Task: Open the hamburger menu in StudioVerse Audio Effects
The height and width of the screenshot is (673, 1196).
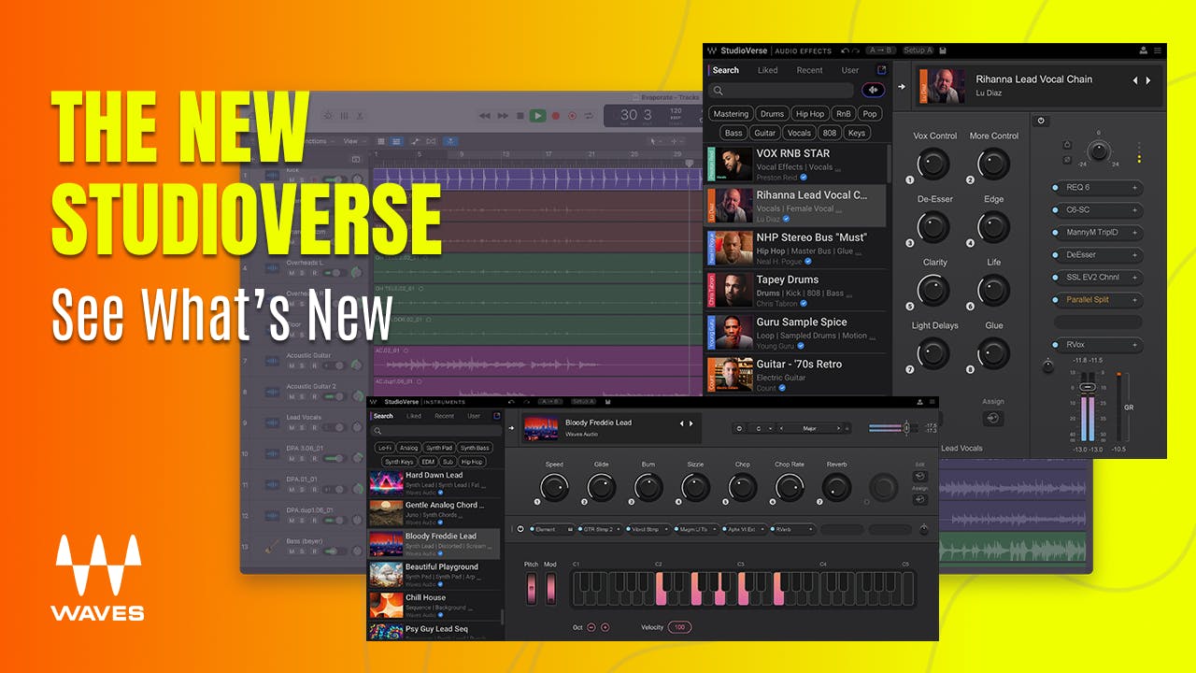Action: click(1157, 50)
